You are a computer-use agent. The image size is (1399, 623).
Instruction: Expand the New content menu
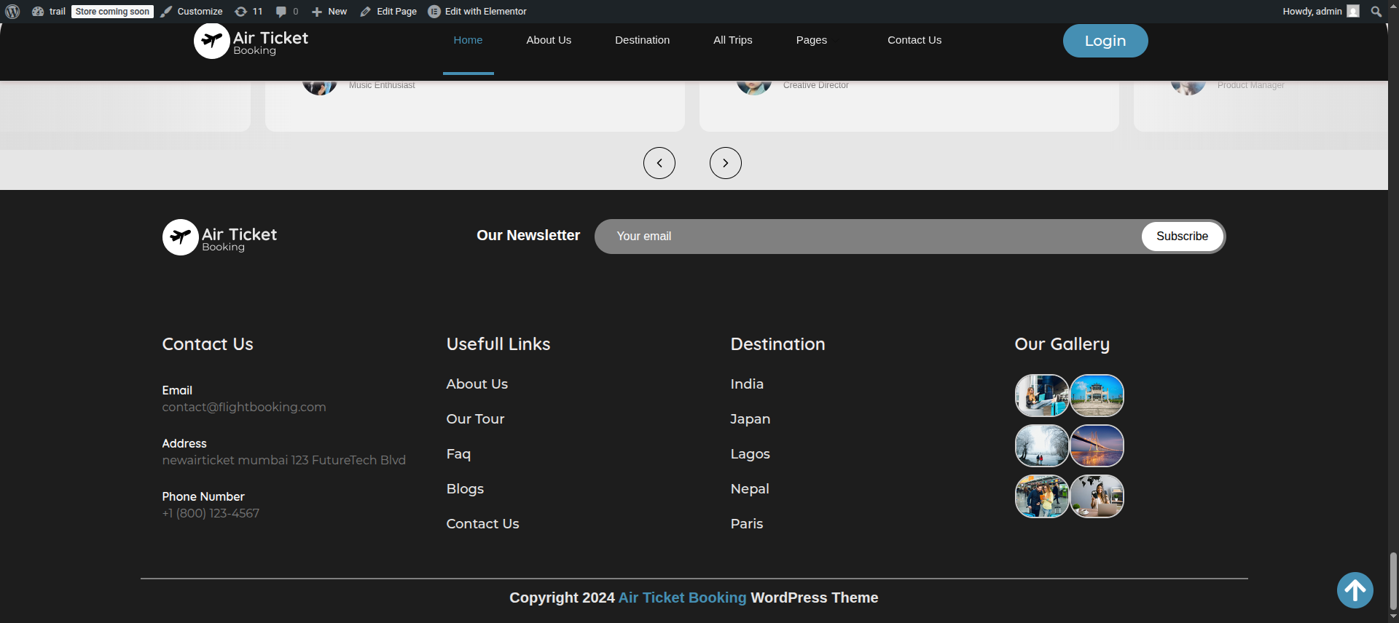coord(329,12)
